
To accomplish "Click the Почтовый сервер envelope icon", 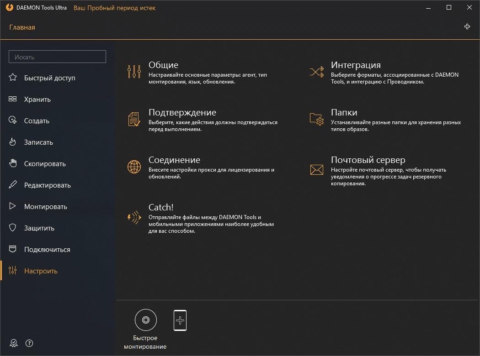I will click(x=316, y=170).
